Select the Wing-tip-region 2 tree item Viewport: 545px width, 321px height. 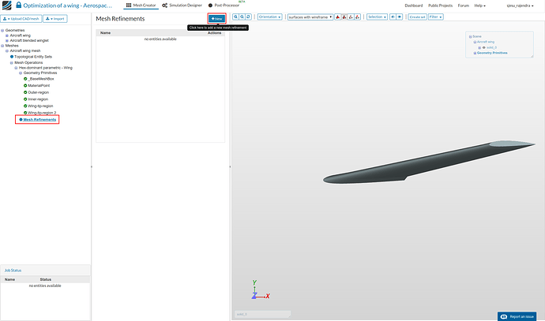[x=42, y=113]
